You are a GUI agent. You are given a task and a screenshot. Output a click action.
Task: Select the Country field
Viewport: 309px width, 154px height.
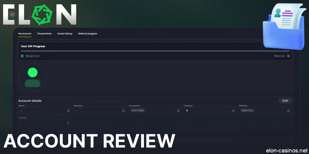pyautogui.click(x=45, y=122)
